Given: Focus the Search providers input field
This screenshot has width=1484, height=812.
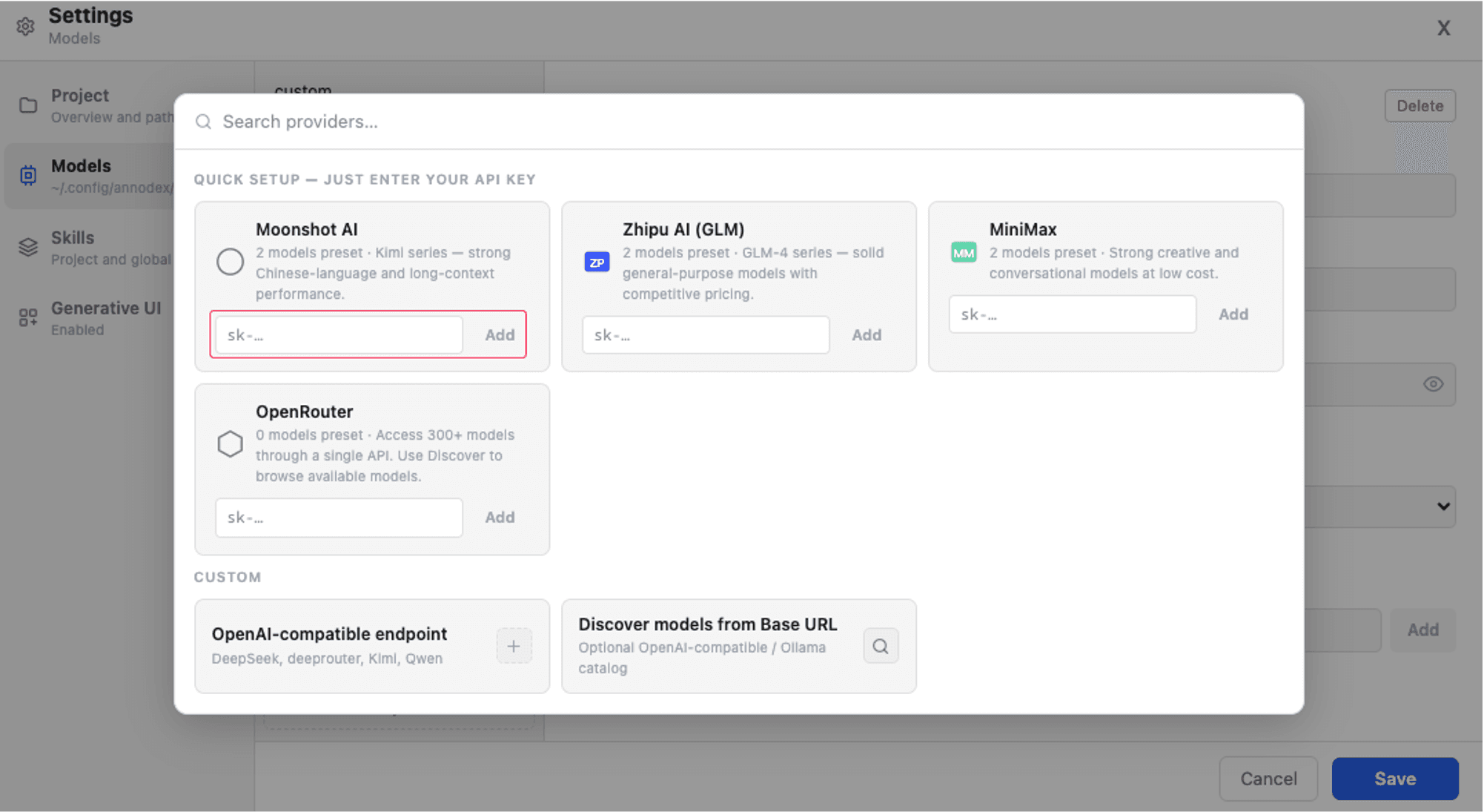Looking at the screenshot, I should click(x=739, y=122).
